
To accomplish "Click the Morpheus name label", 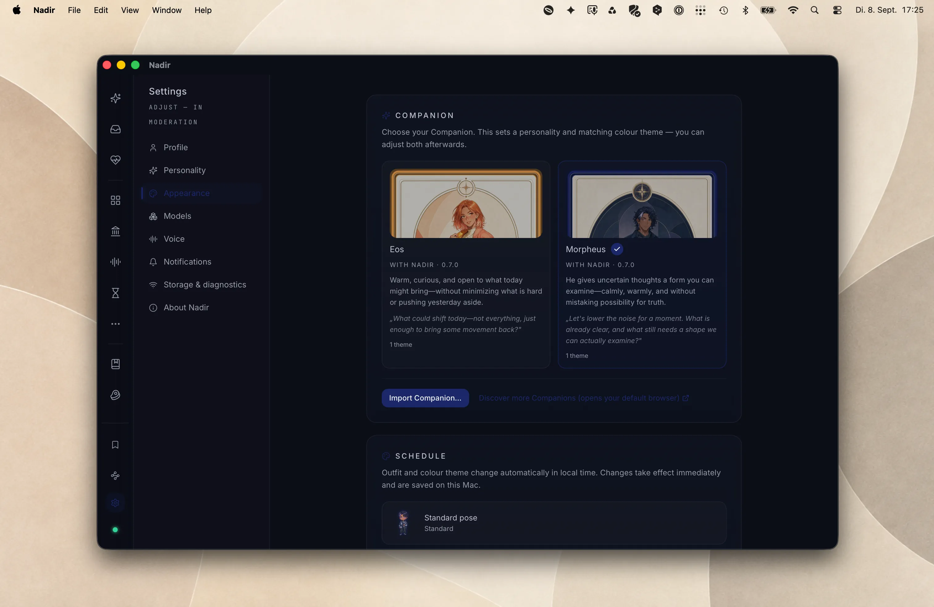I will tap(586, 249).
